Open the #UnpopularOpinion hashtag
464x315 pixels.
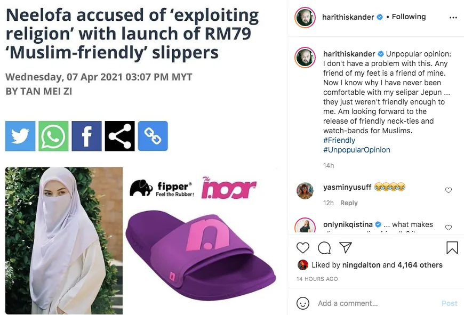click(356, 150)
